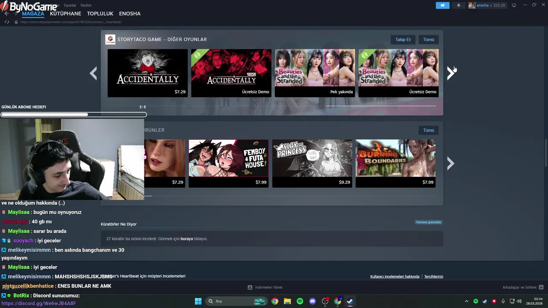The height and width of the screenshot is (308, 548).
Task: Open the Windows Start menu
Action: (198, 301)
